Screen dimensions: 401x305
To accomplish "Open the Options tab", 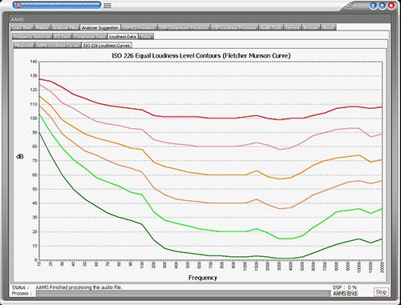I will pyautogui.click(x=293, y=27).
